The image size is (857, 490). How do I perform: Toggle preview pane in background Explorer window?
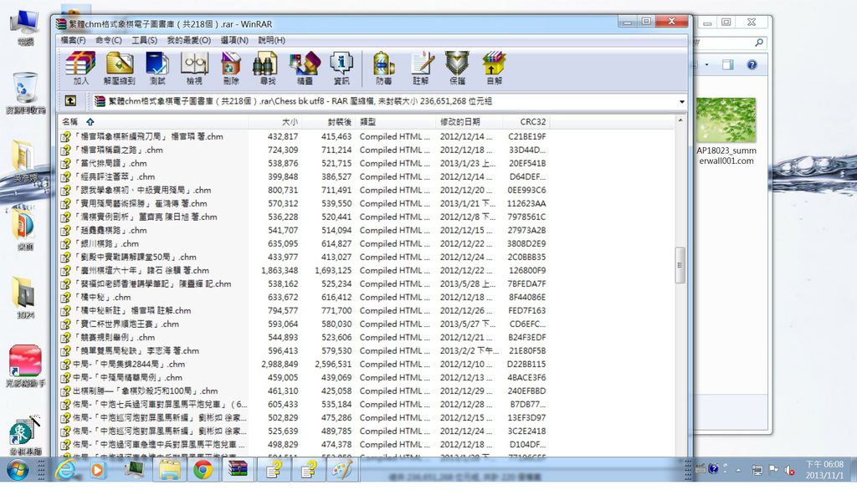728,65
